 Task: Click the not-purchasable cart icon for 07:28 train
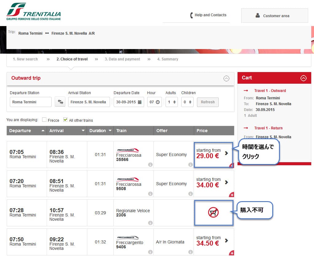pos(213,212)
